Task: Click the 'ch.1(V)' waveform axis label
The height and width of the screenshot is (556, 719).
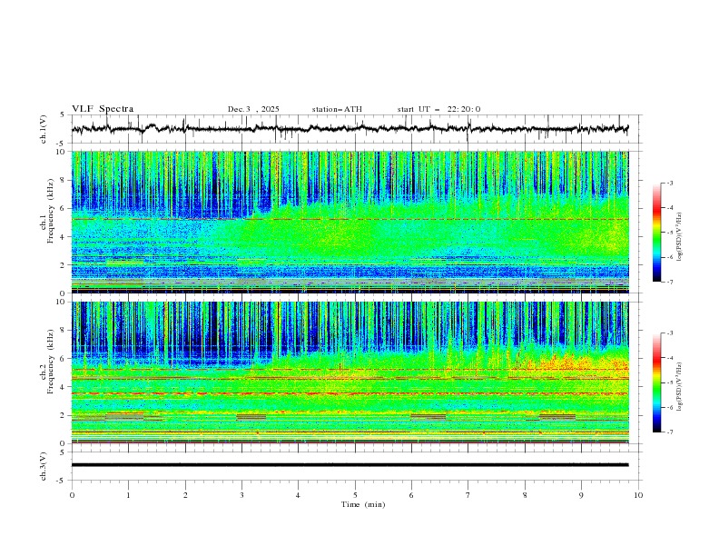Action: pos(44,129)
